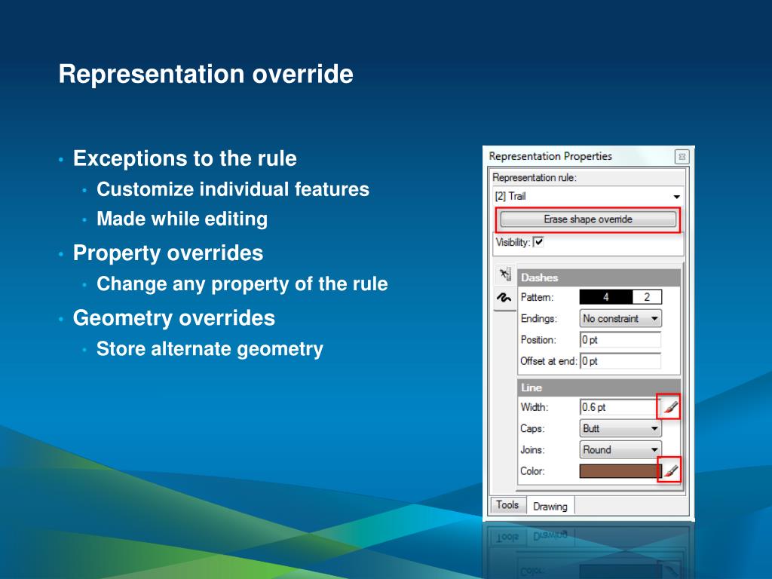
Task: Click the "Geometry overrides" bullet
Action: 174,318
